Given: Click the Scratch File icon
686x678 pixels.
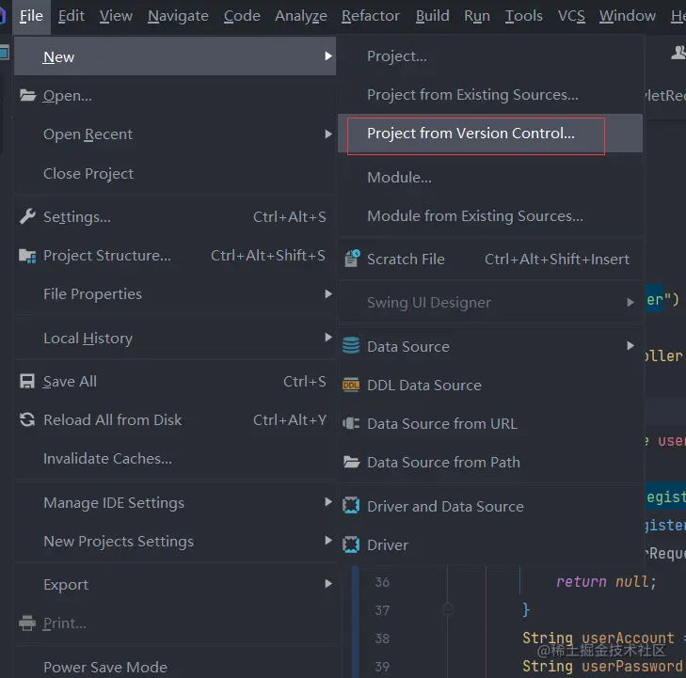Looking at the screenshot, I should [x=352, y=259].
